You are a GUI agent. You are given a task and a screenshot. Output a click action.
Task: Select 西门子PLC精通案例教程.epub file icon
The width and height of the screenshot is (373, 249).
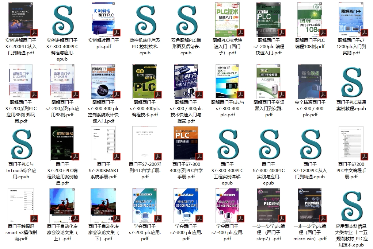tap(351, 82)
